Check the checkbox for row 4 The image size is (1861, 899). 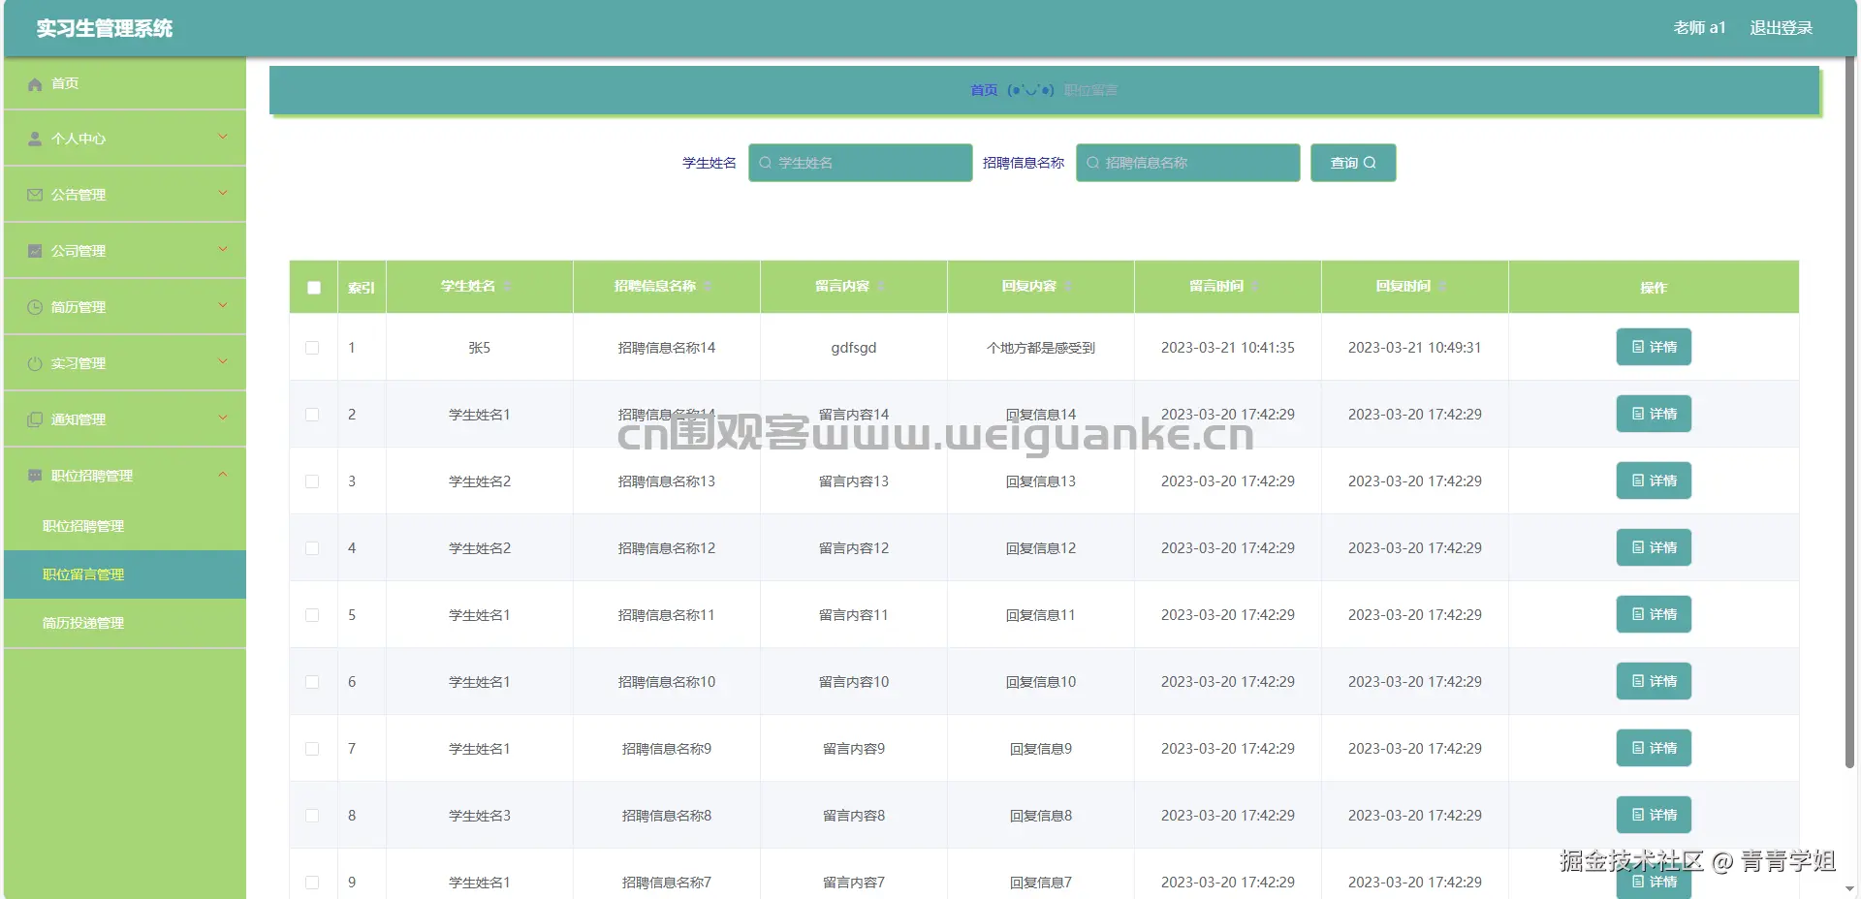pos(312,548)
